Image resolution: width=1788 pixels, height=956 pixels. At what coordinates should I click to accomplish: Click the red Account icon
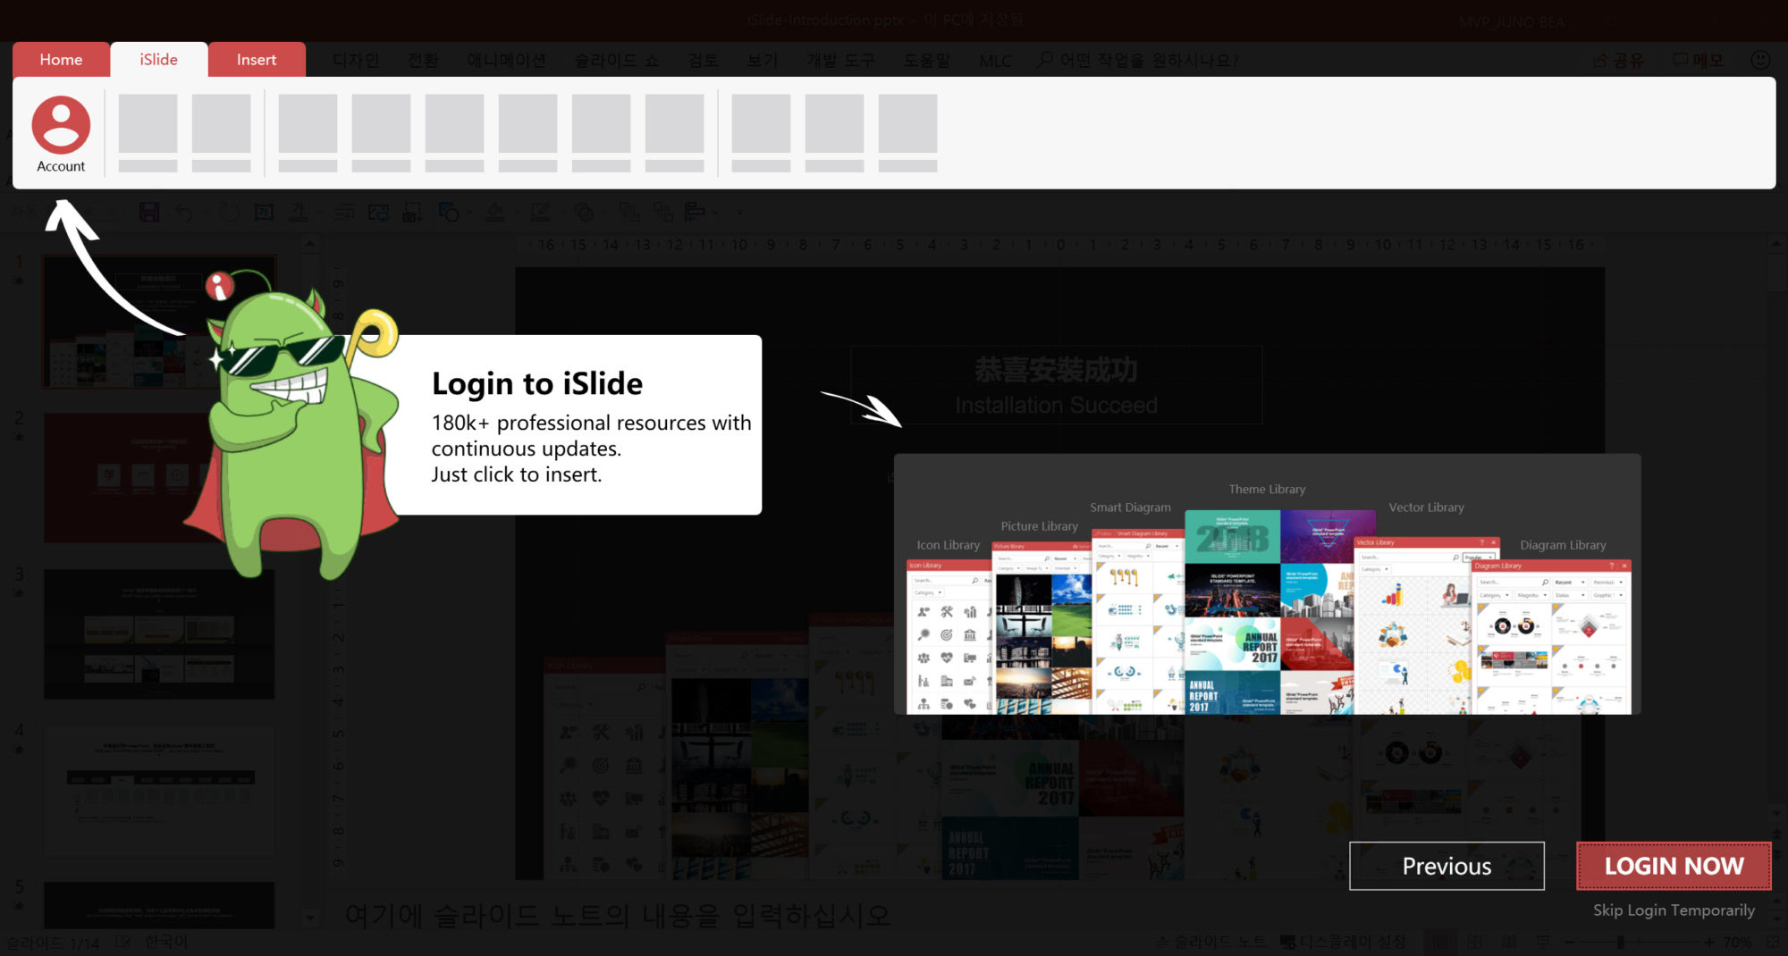61,125
